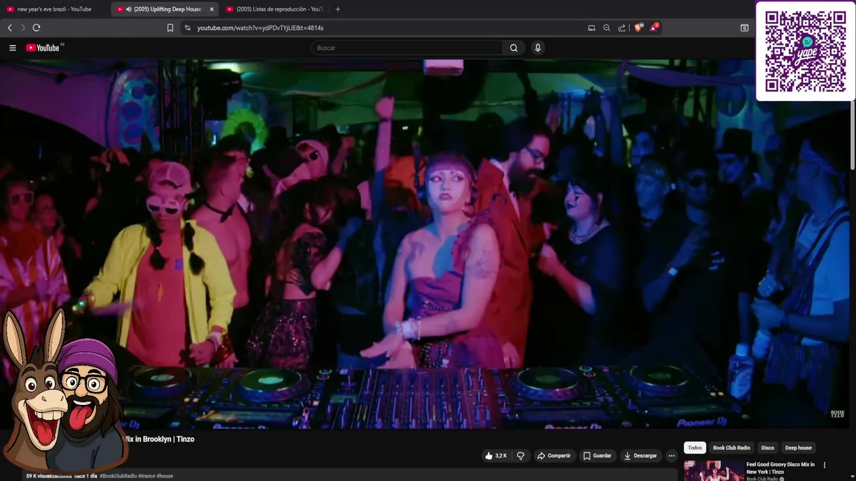Image resolution: width=856 pixels, height=481 pixels.
Task: Open the Brave Shields lion icon
Action: tap(638, 27)
